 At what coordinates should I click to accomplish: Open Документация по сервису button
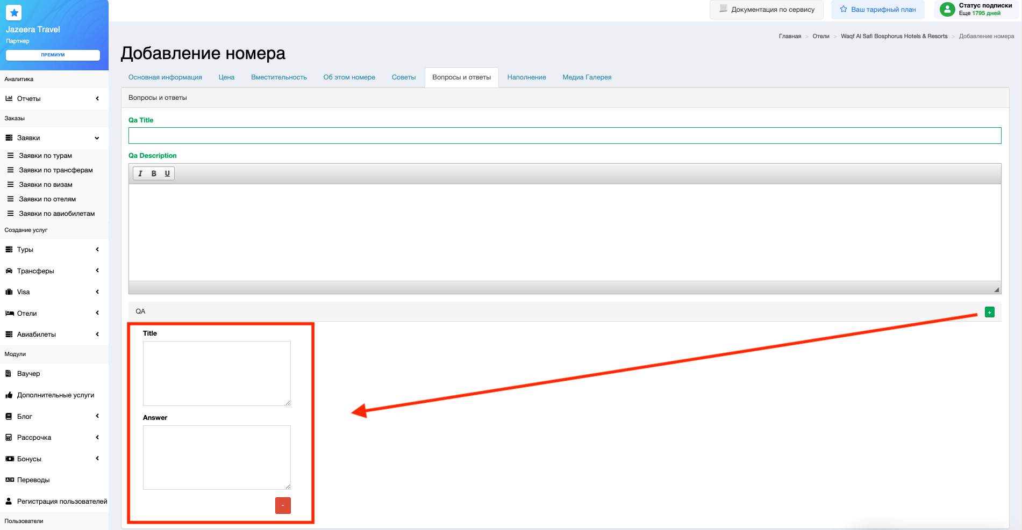pyautogui.click(x=767, y=10)
